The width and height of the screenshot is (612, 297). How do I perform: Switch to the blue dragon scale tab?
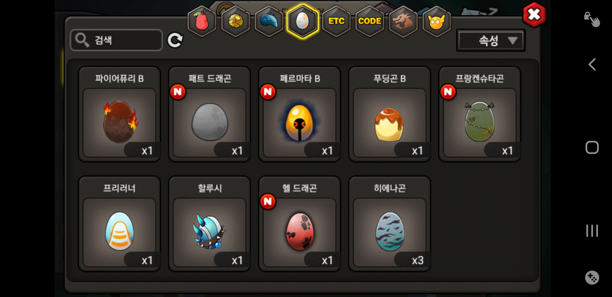[269, 21]
